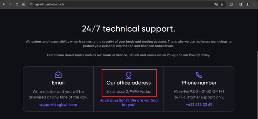
Task: Open the extensions puzzle icon
Action: [x=231, y=5]
